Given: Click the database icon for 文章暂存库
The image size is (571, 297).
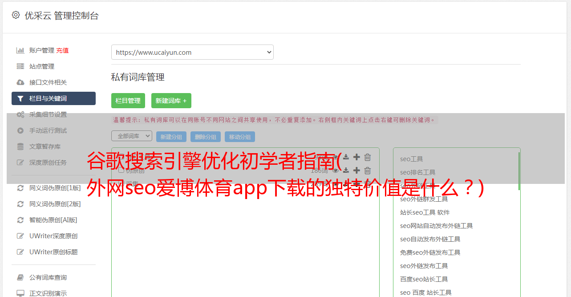Looking at the screenshot, I should coord(20,146).
